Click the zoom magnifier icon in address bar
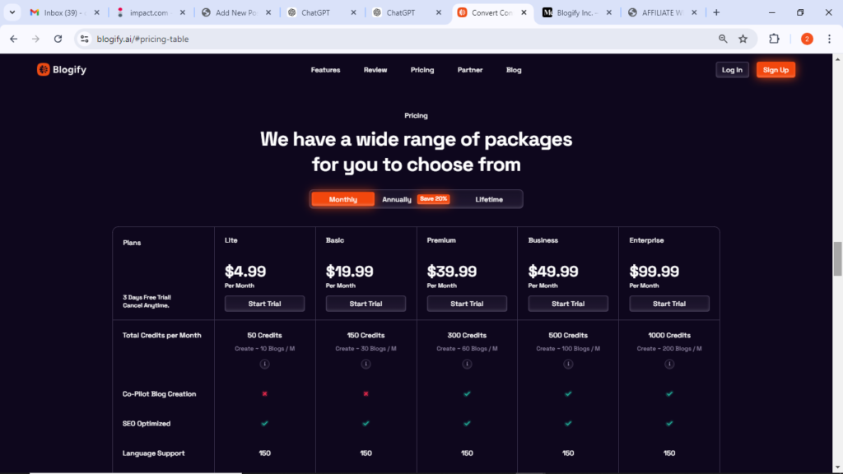 pos(723,39)
